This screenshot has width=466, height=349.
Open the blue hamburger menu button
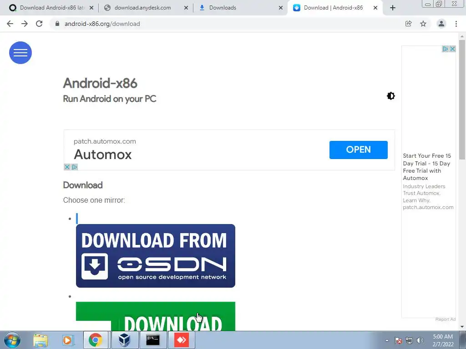coord(20,53)
